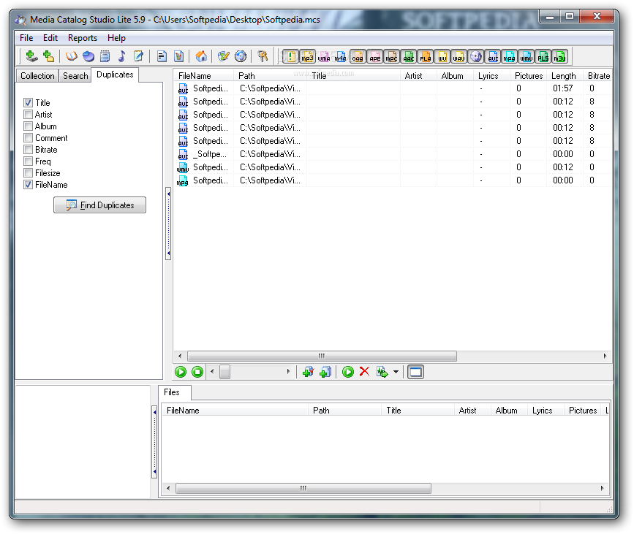Toggle the window view icon in playback bar
Viewport: 634px width, 534px height.
pos(415,372)
